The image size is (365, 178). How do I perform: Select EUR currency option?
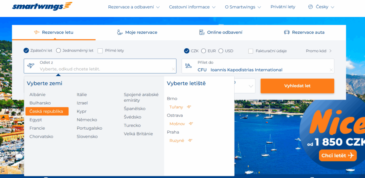coord(204,51)
